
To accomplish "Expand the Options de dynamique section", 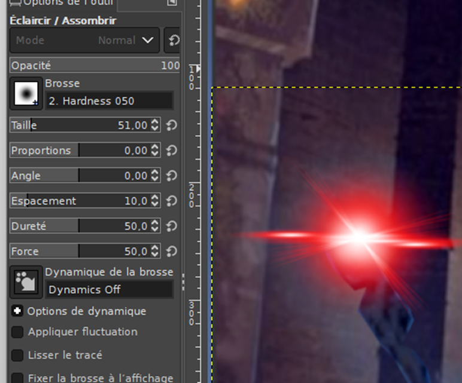I will coord(17,311).
